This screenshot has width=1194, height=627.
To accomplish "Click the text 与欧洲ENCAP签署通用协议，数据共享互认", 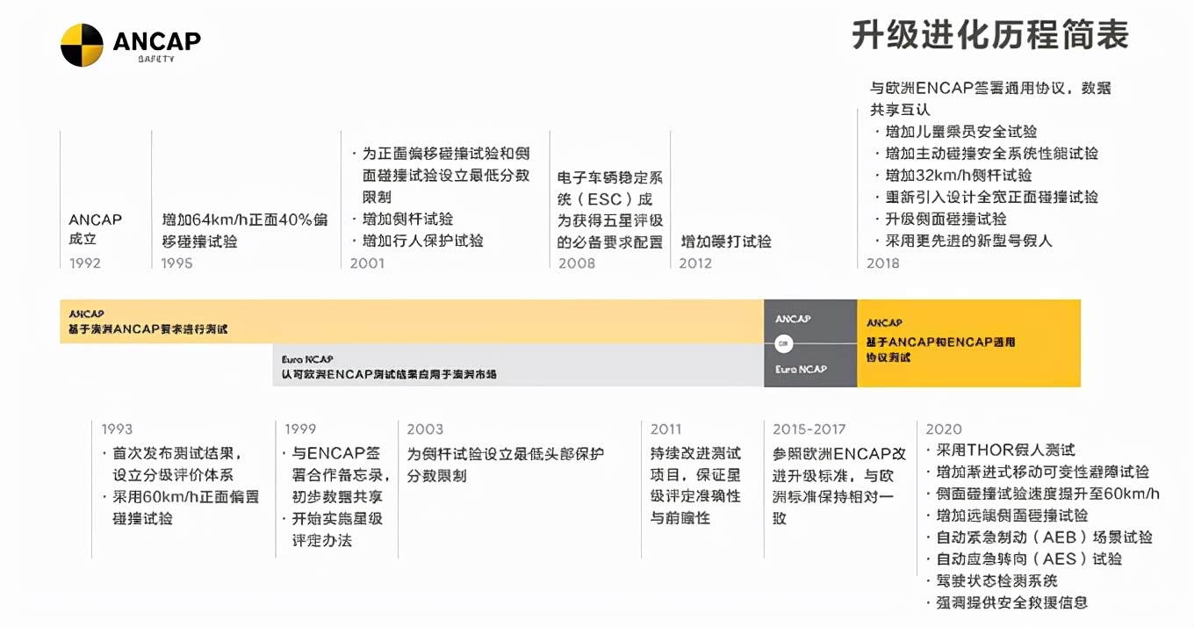I will pos(990,98).
